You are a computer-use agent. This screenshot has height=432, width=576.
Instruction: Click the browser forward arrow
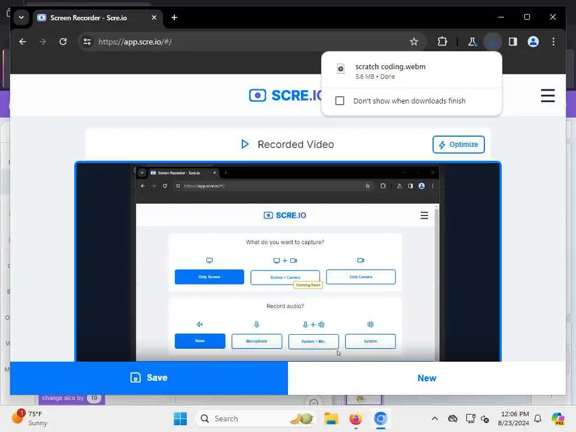click(x=43, y=42)
